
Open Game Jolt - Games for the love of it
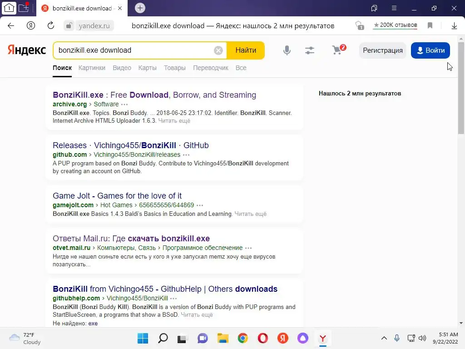pos(117,196)
